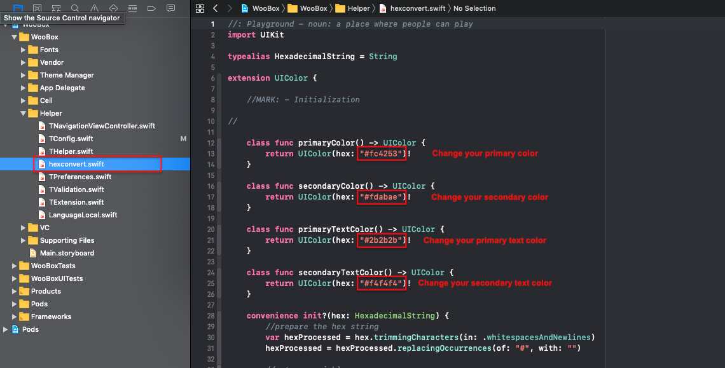
Task: Show the Source Control navigator
Action: tap(38, 8)
